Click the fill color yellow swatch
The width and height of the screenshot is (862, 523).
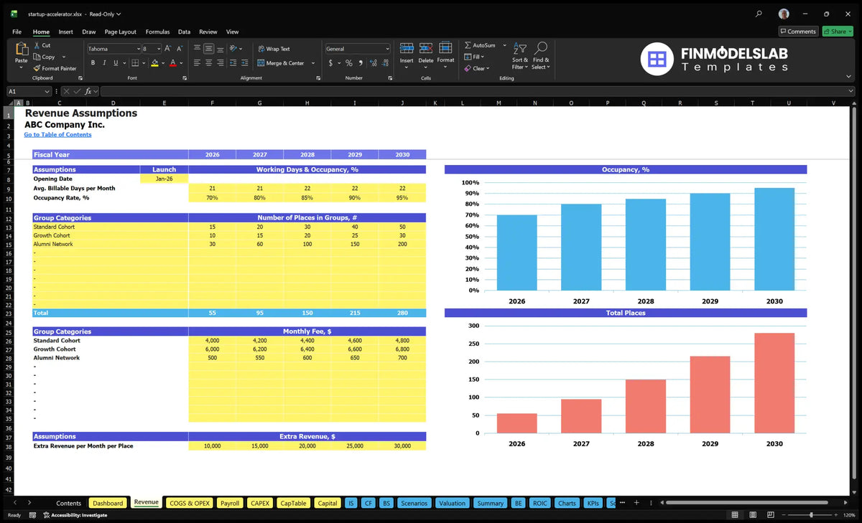point(154,63)
